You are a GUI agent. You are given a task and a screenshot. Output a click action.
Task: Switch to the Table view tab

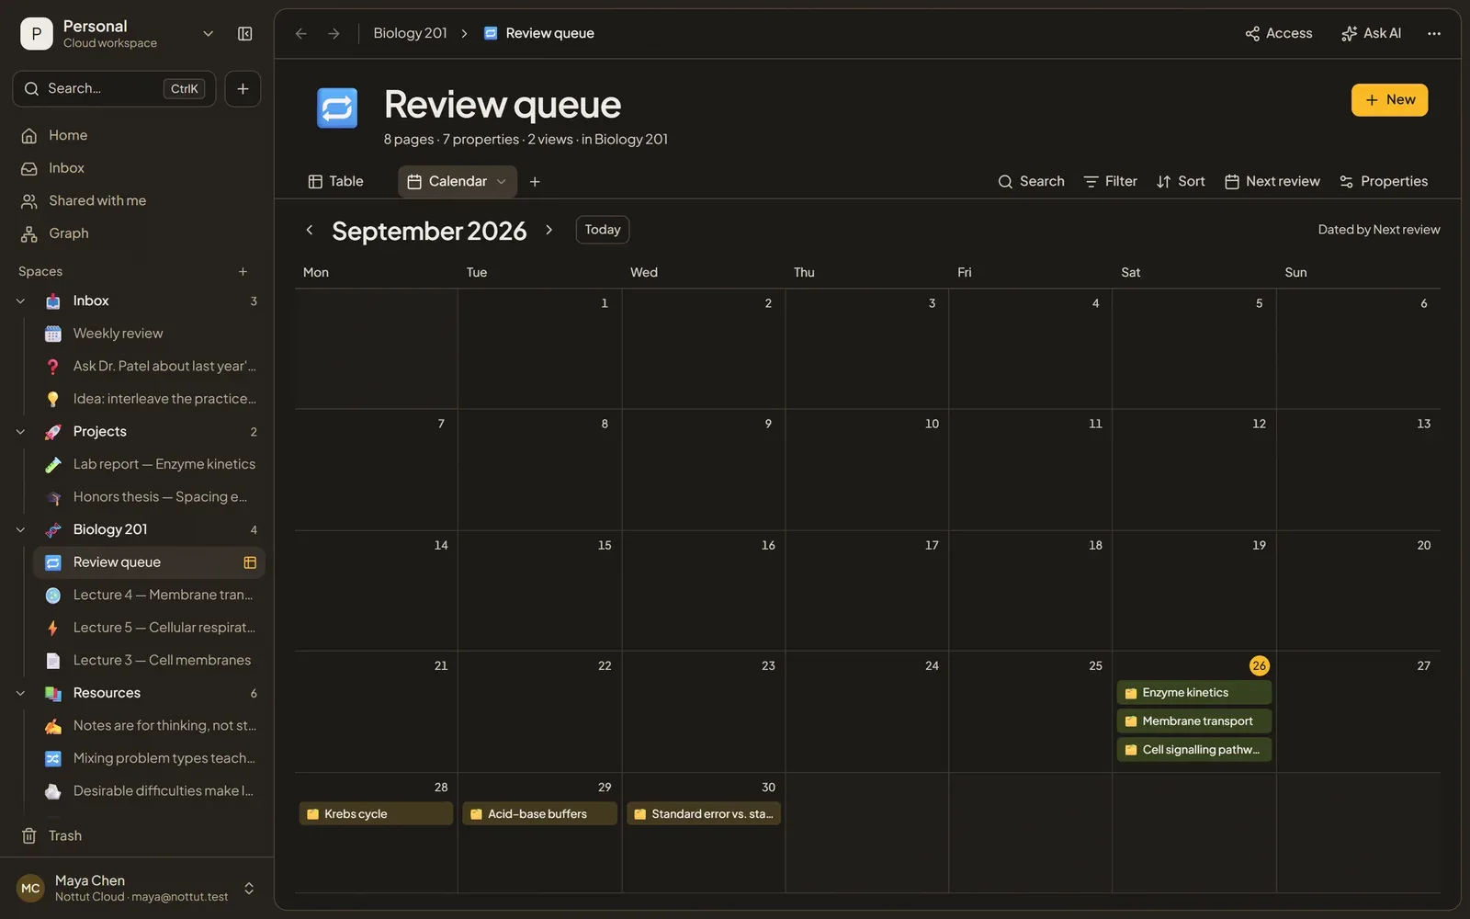click(x=336, y=181)
